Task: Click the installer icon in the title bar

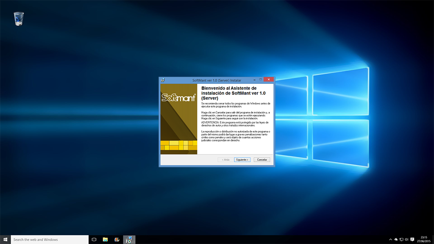Action: (162, 80)
